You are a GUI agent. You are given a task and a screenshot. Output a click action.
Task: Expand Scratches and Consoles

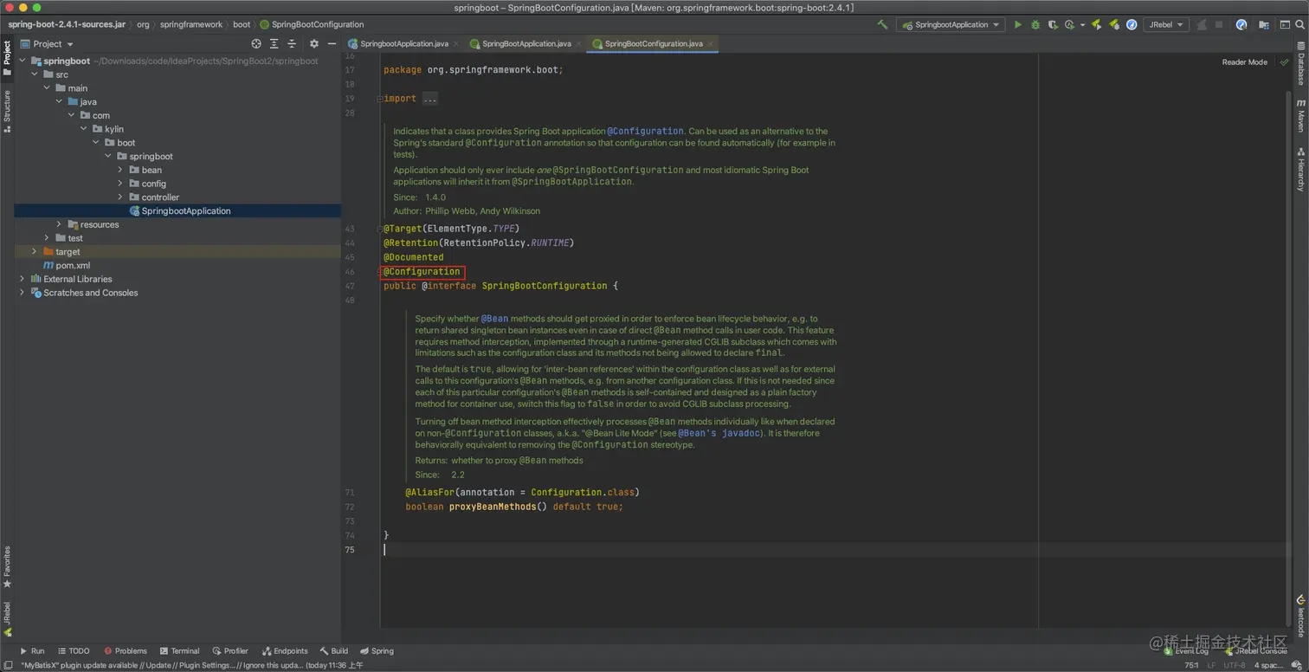click(23, 293)
